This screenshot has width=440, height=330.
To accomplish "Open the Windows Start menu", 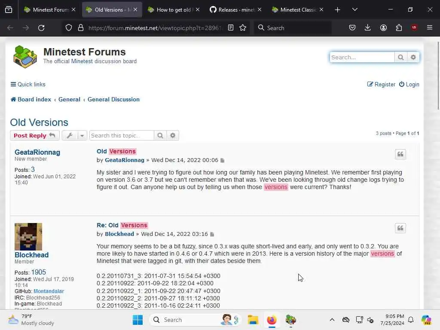I will pos(137,320).
